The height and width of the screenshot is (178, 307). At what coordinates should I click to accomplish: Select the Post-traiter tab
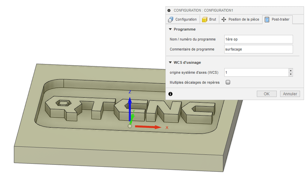click(277, 19)
